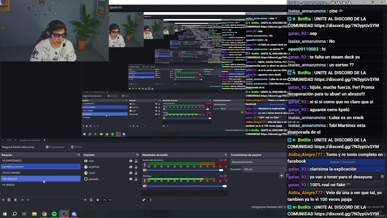Select the 'pantalla y camara' scene

pyautogui.click(x=41, y=167)
